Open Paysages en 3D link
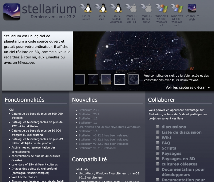 [178, 159]
